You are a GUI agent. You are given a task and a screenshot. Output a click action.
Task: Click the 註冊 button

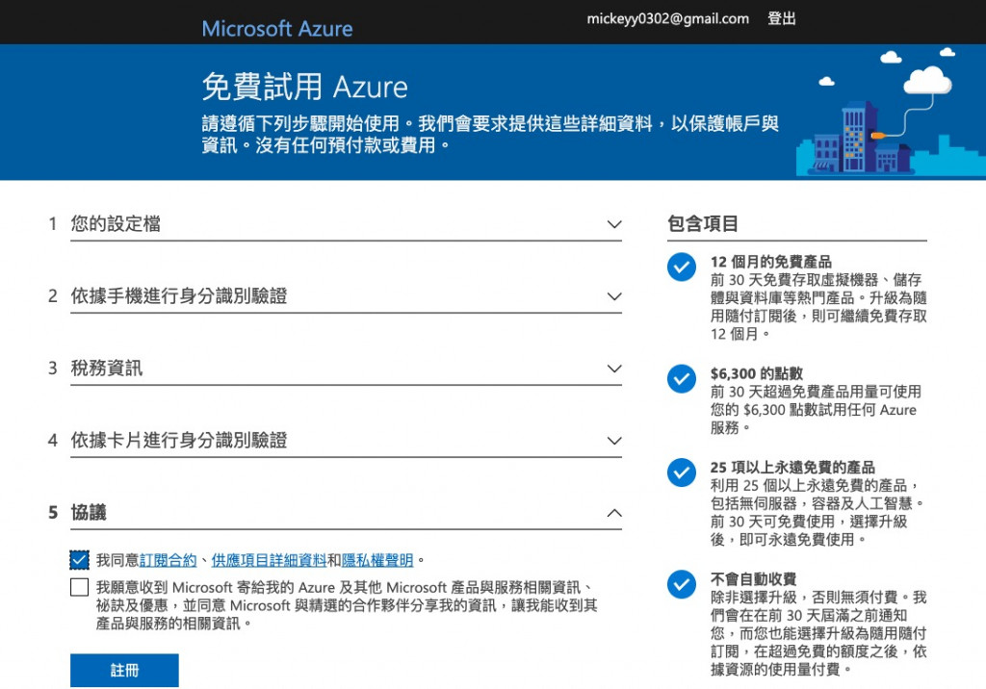click(124, 670)
